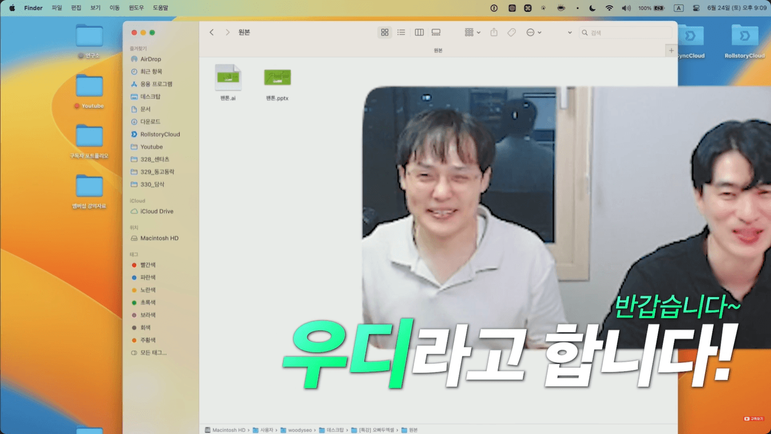The width and height of the screenshot is (771, 434).
Task: Select the 원본 tab in tab bar
Action: tap(438, 50)
